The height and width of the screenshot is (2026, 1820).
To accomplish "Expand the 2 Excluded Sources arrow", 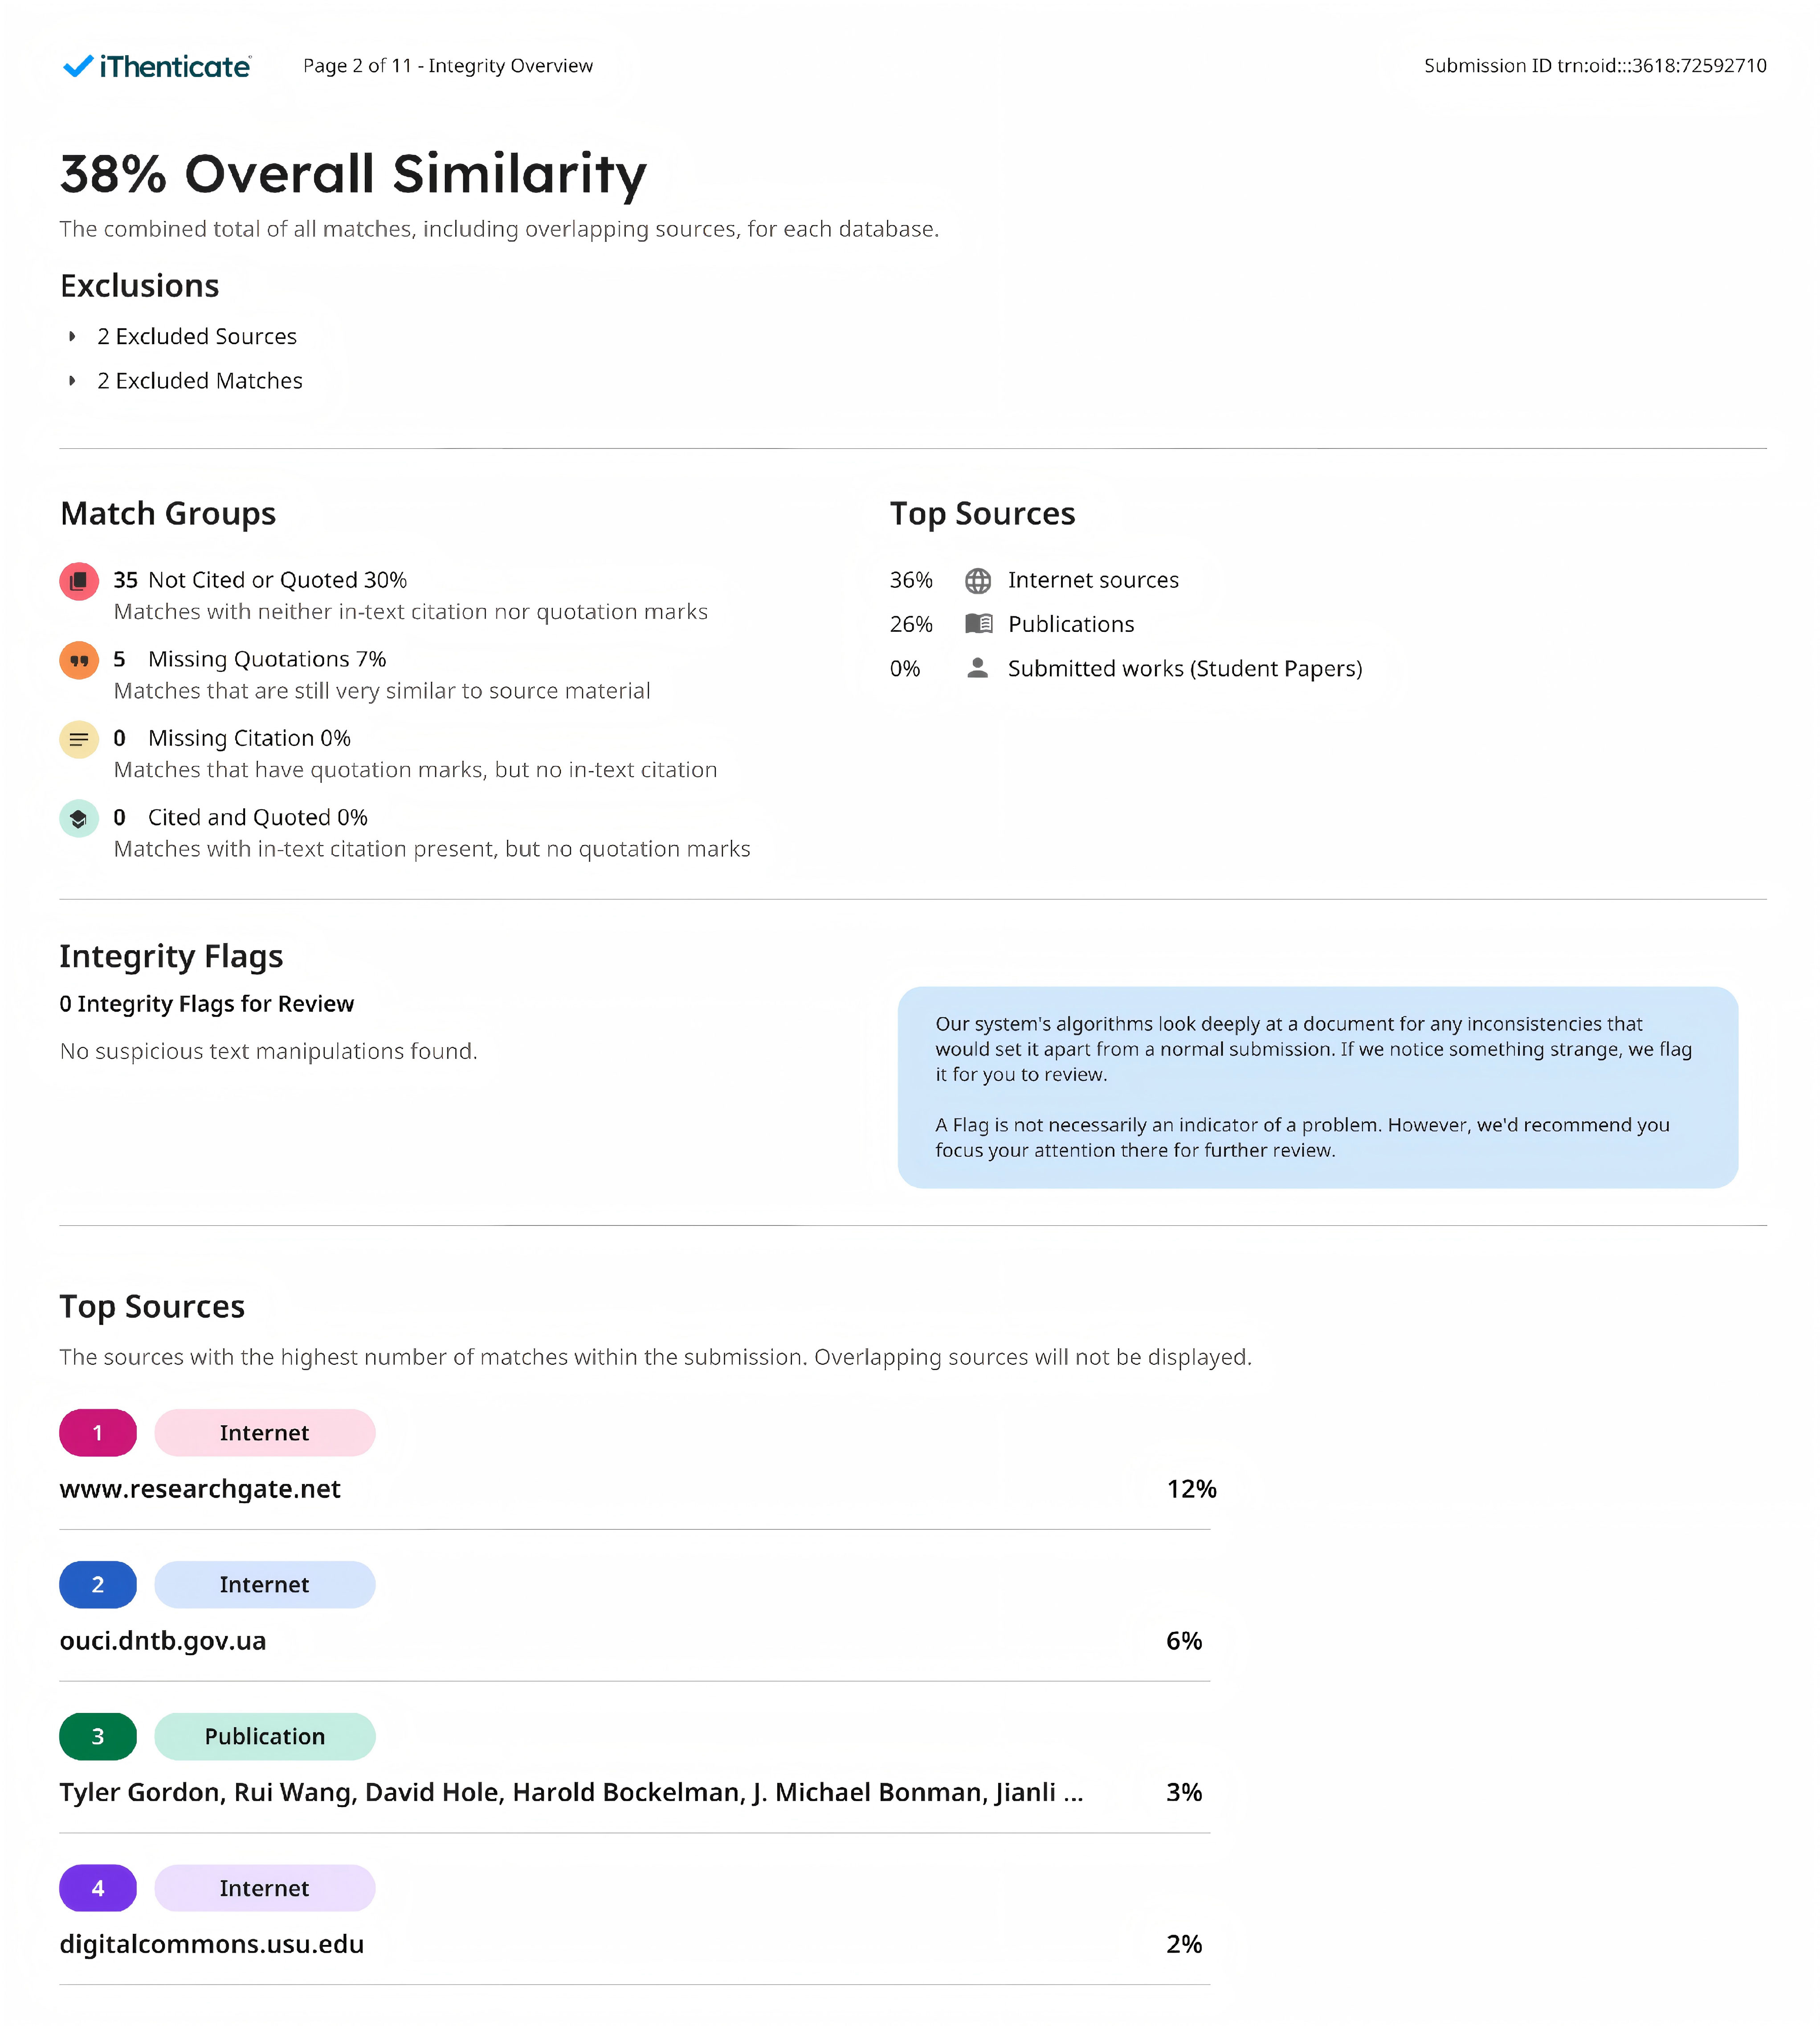I will pyautogui.click(x=72, y=337).
